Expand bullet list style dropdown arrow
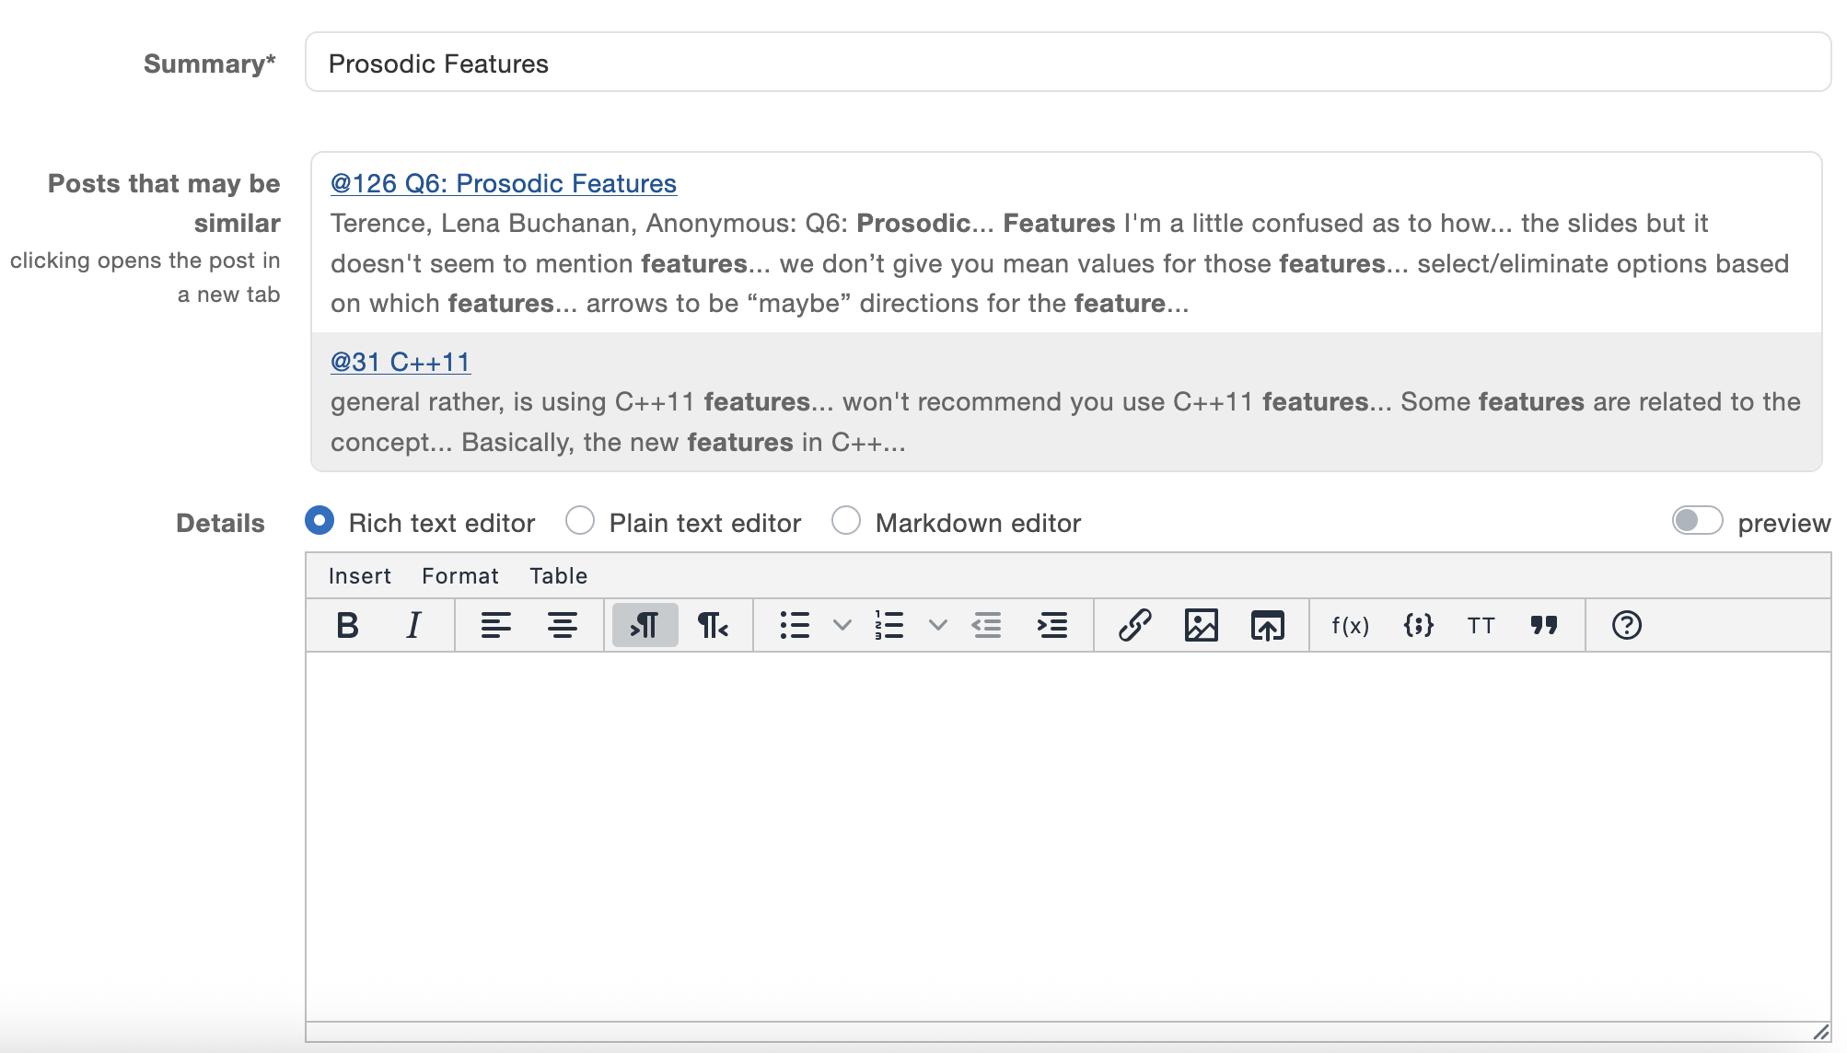This screenshot has width=1847, height=1053. point(842,626)
